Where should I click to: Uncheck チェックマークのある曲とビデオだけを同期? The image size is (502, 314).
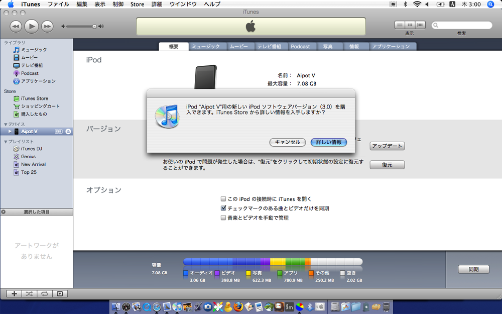pos(223,208)
